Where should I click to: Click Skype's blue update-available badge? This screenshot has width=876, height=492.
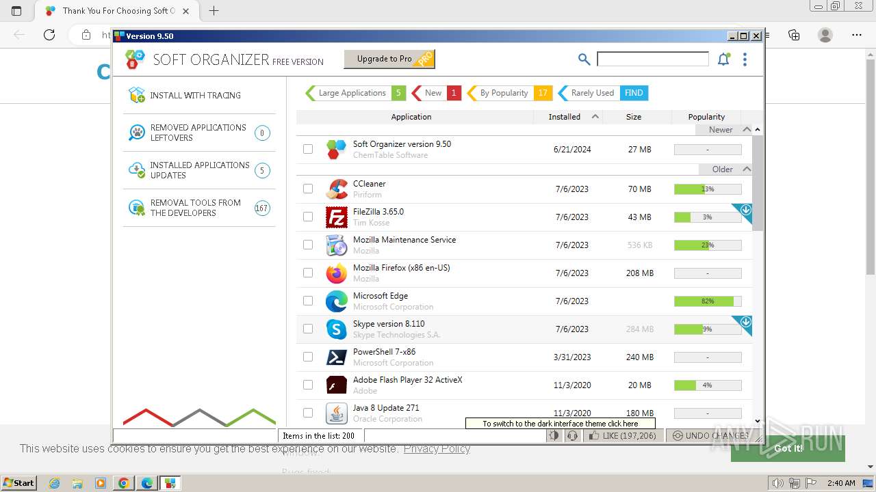click(745, 323)
